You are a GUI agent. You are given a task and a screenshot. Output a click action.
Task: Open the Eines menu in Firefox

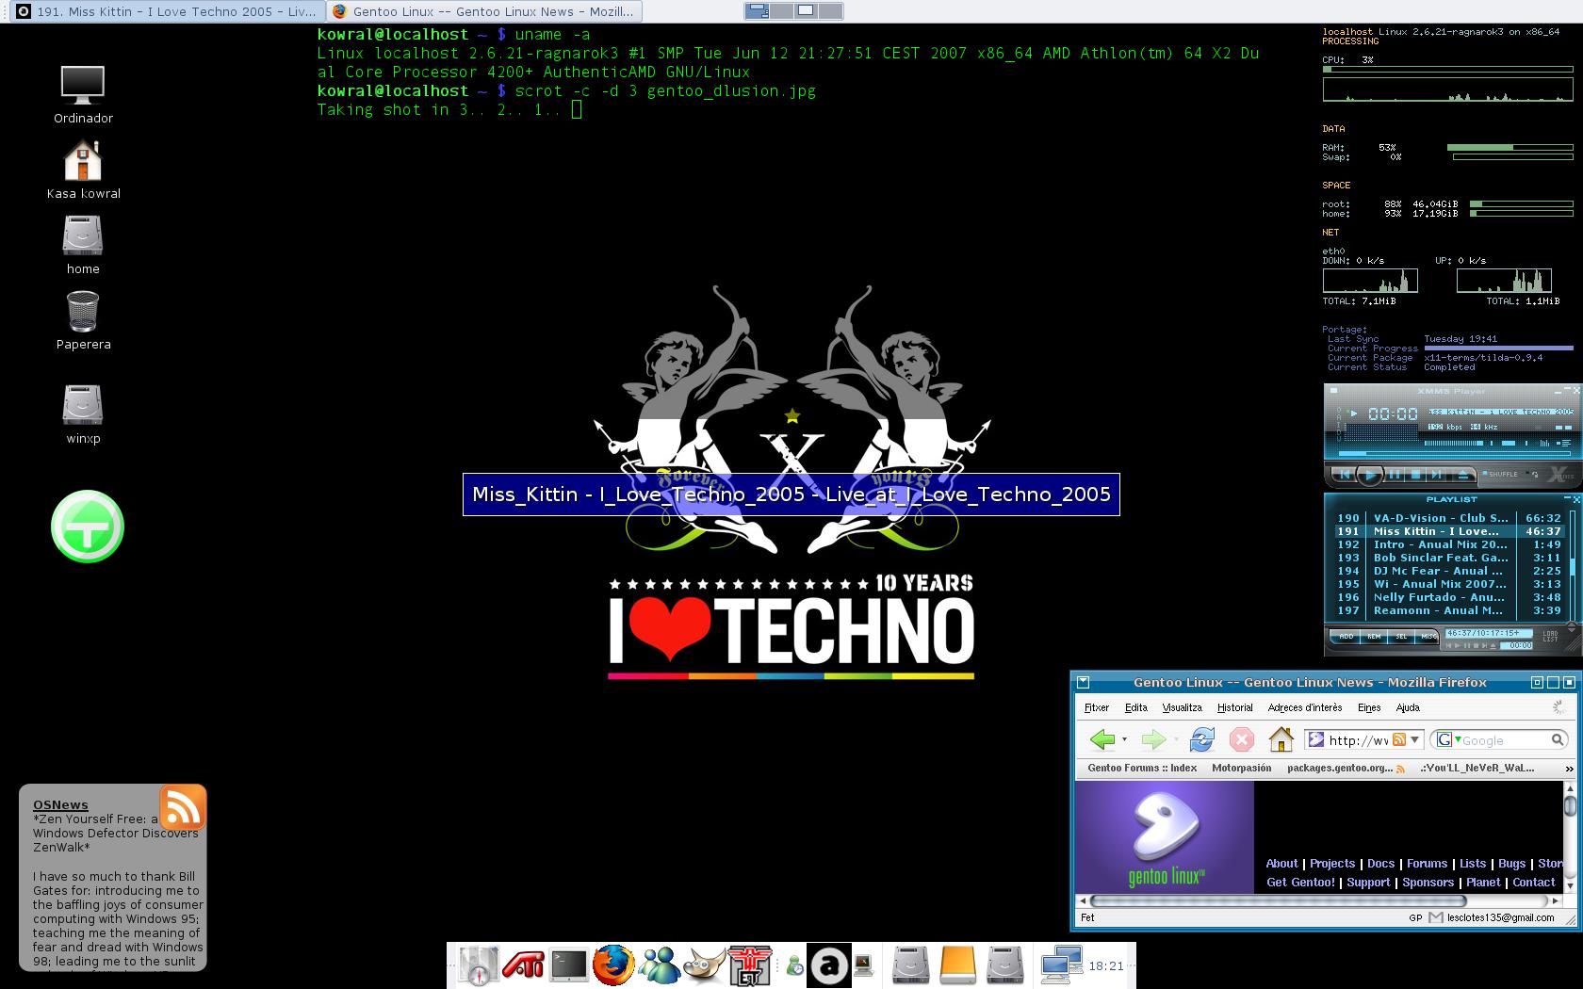(x=1369, y=707)
